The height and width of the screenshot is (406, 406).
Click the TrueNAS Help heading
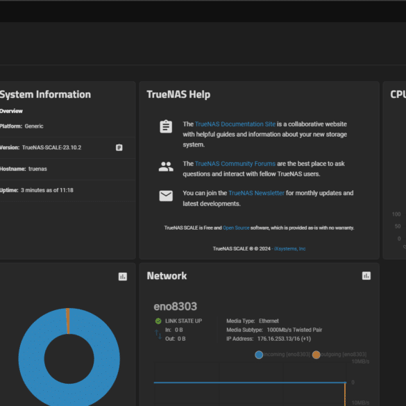[178, 94]
